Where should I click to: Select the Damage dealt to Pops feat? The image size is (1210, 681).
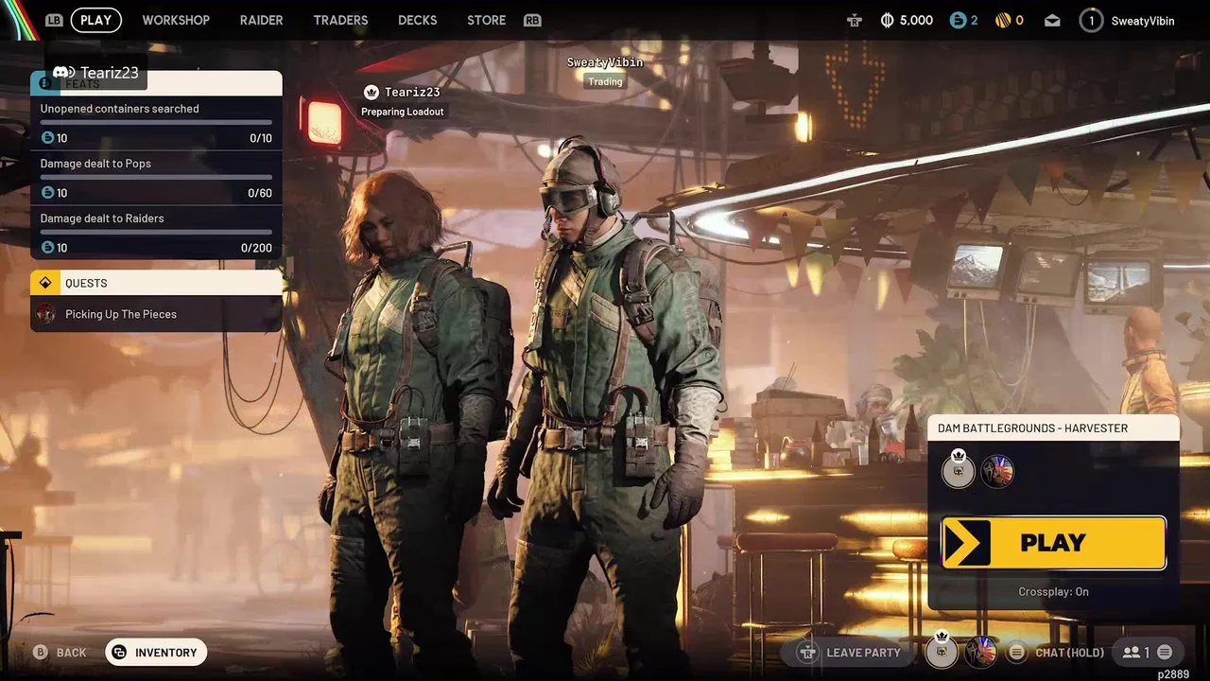(x=156, y=178)
